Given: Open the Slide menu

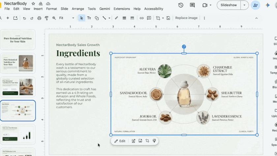Looking at the screenshot, I should tap(64, 9).
